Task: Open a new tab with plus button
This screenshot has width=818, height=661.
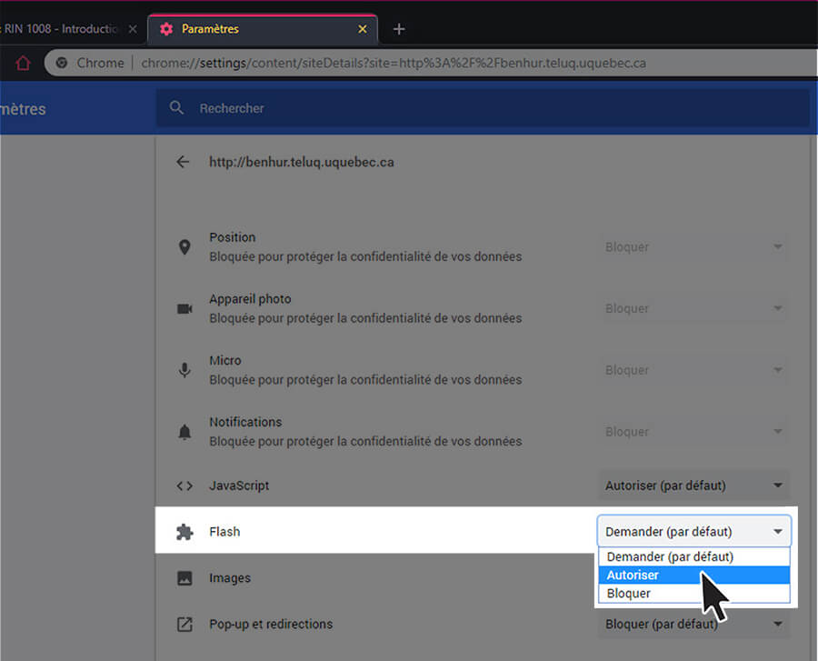Action: 398,29
